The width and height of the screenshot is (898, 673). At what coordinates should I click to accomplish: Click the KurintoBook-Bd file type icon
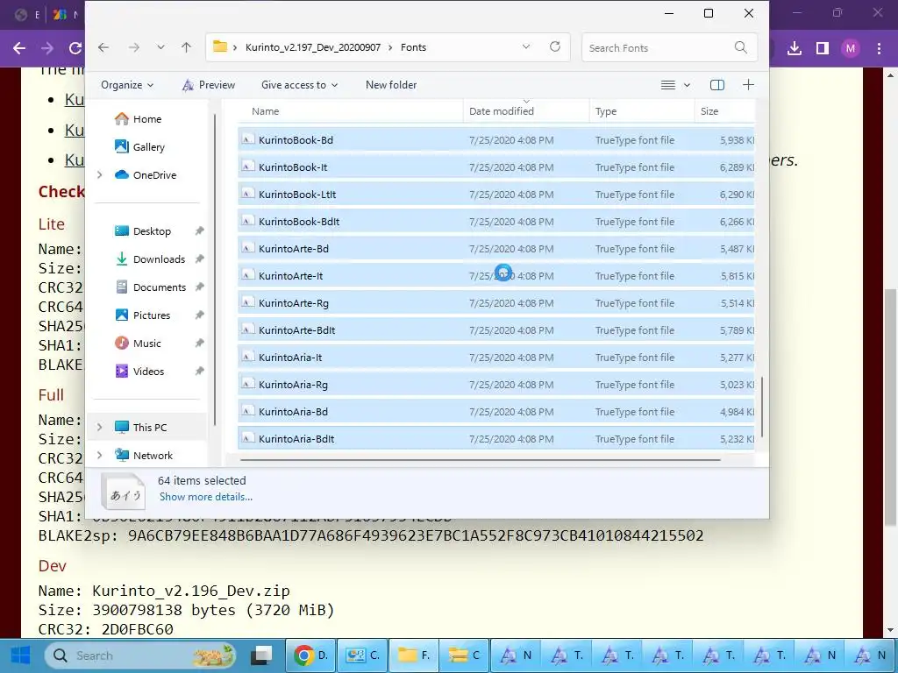(247, 139)
